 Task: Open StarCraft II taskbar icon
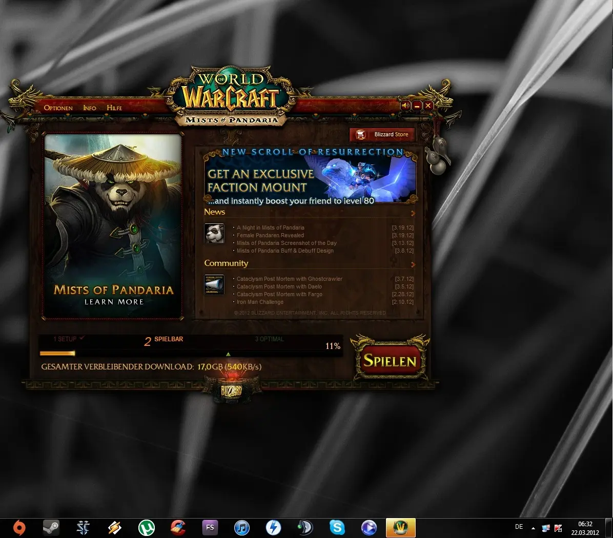(83, 528)
